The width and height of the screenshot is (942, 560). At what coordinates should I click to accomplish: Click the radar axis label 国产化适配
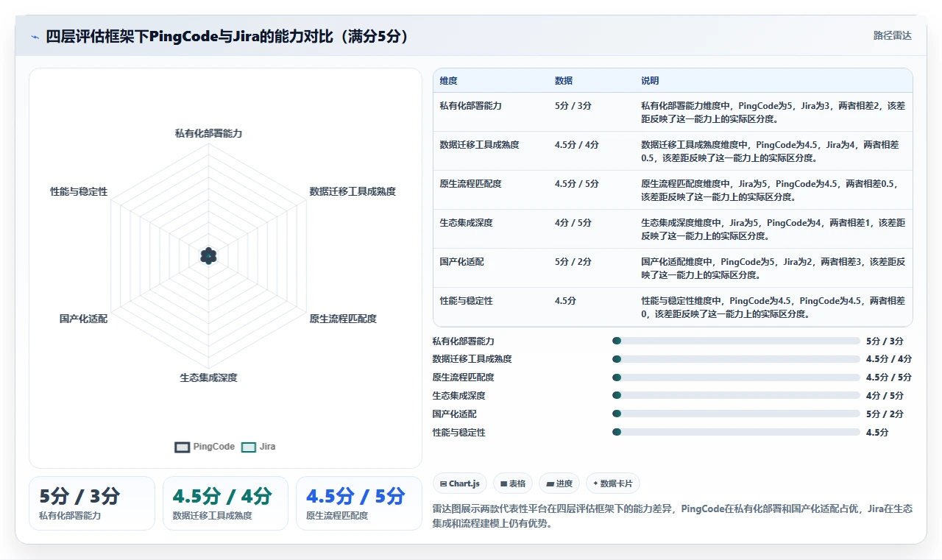83,319
